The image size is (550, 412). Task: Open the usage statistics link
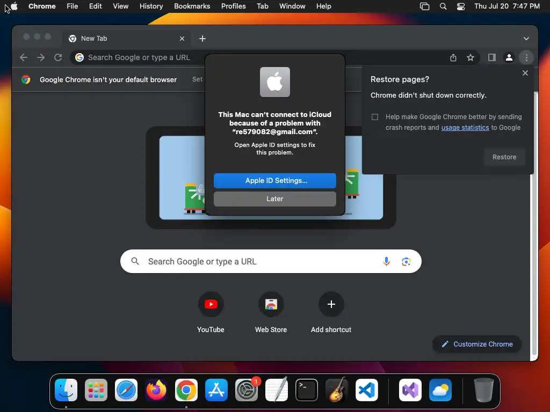coord(465,128)
